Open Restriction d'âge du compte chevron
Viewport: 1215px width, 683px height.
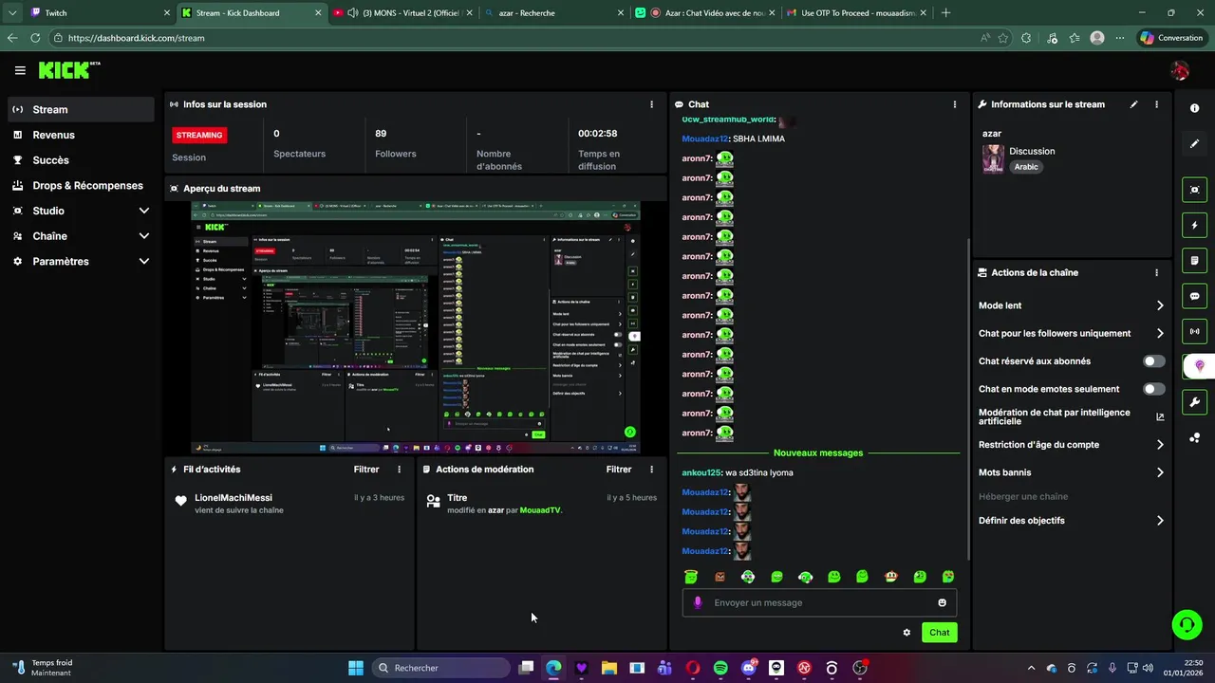point(1160,445)
